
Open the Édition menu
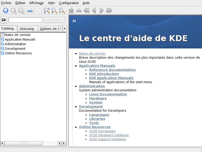point(20,3)
